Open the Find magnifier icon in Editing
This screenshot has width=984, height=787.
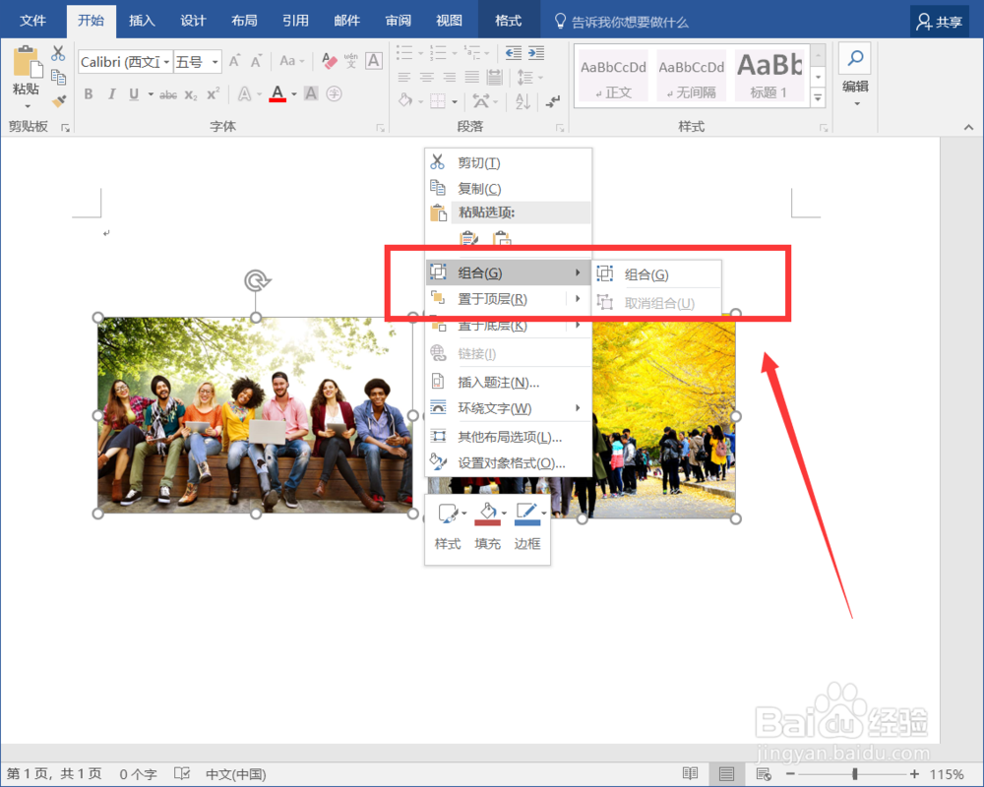855,59
